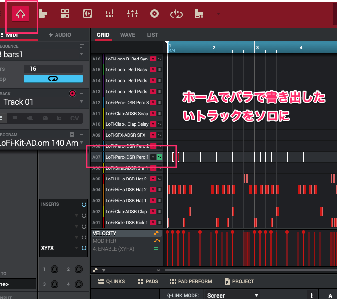Select the CV track type
The width and height of the screenshot is (337, 299).
pyautogui.click(x=75, y=118)
